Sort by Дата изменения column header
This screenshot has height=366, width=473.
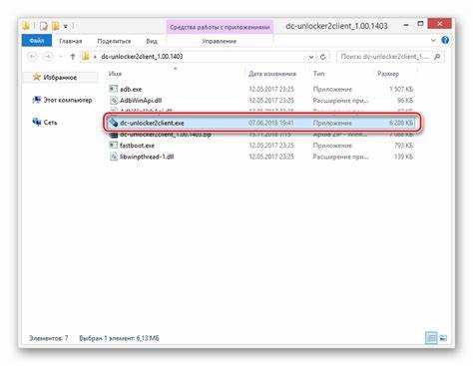click(272, 74)
